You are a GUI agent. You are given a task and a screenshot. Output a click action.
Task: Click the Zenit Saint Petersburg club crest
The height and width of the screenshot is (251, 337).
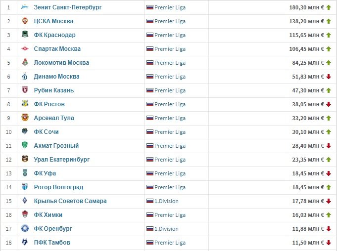[25, 7]
